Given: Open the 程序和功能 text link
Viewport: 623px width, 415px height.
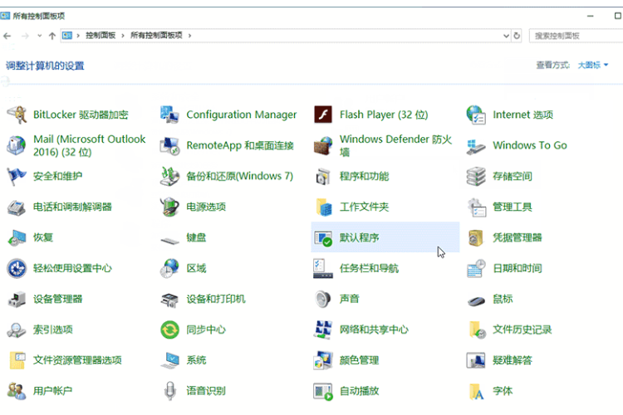Looking at the screenshot, I should pos(365,176).
